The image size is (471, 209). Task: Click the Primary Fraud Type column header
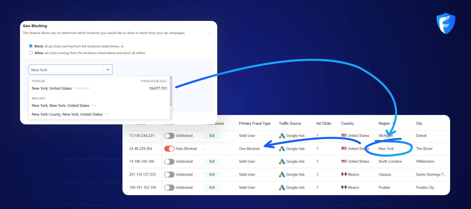[254, 124]
